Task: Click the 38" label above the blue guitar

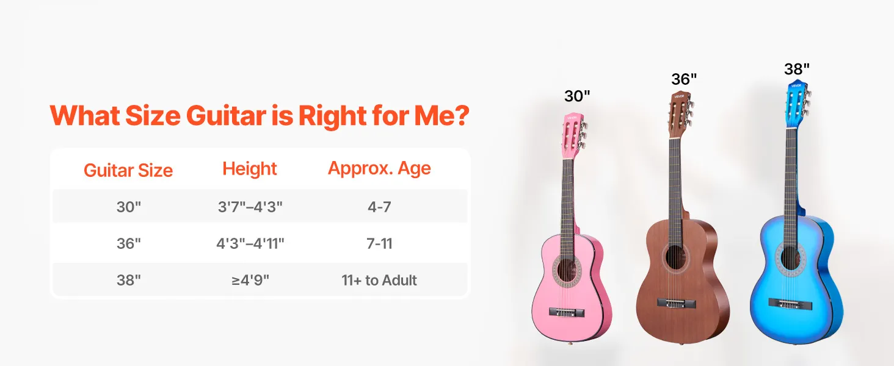Action: coord(796,69)
